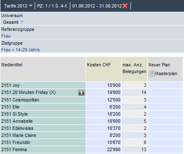The height and width of the screenshot is (154, 184).
Task: Select the 2151 Cosmopolitan row
Action: (43, 100)
